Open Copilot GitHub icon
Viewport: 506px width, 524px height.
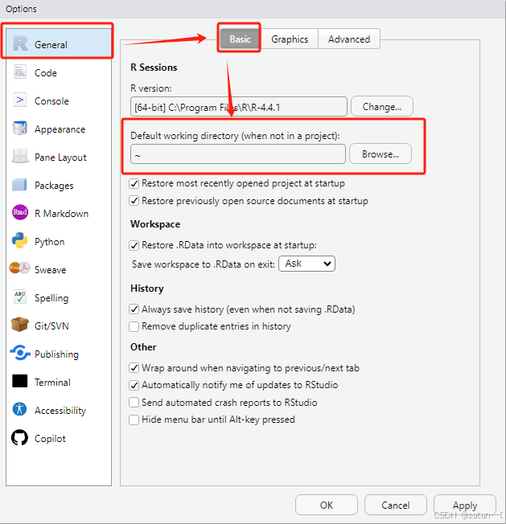point(20,437)
